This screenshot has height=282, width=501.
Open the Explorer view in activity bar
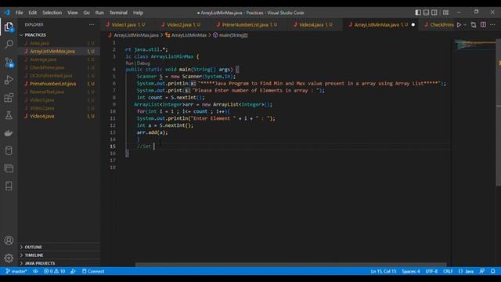9,27
